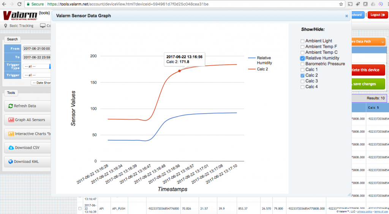Open the terms of use link

tap(381, 212)
